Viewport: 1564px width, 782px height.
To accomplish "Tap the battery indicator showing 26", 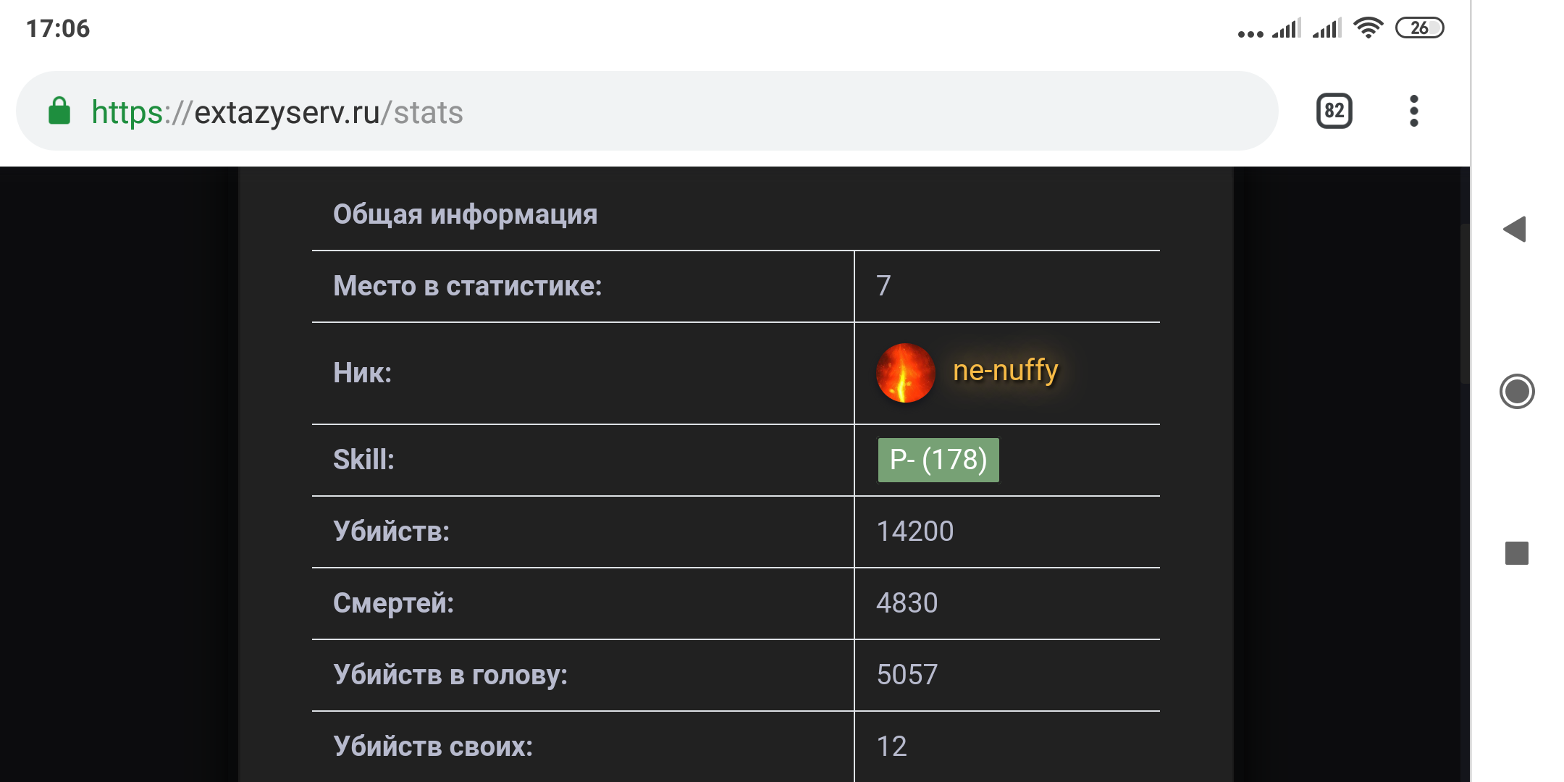I will coord(1419,28).
